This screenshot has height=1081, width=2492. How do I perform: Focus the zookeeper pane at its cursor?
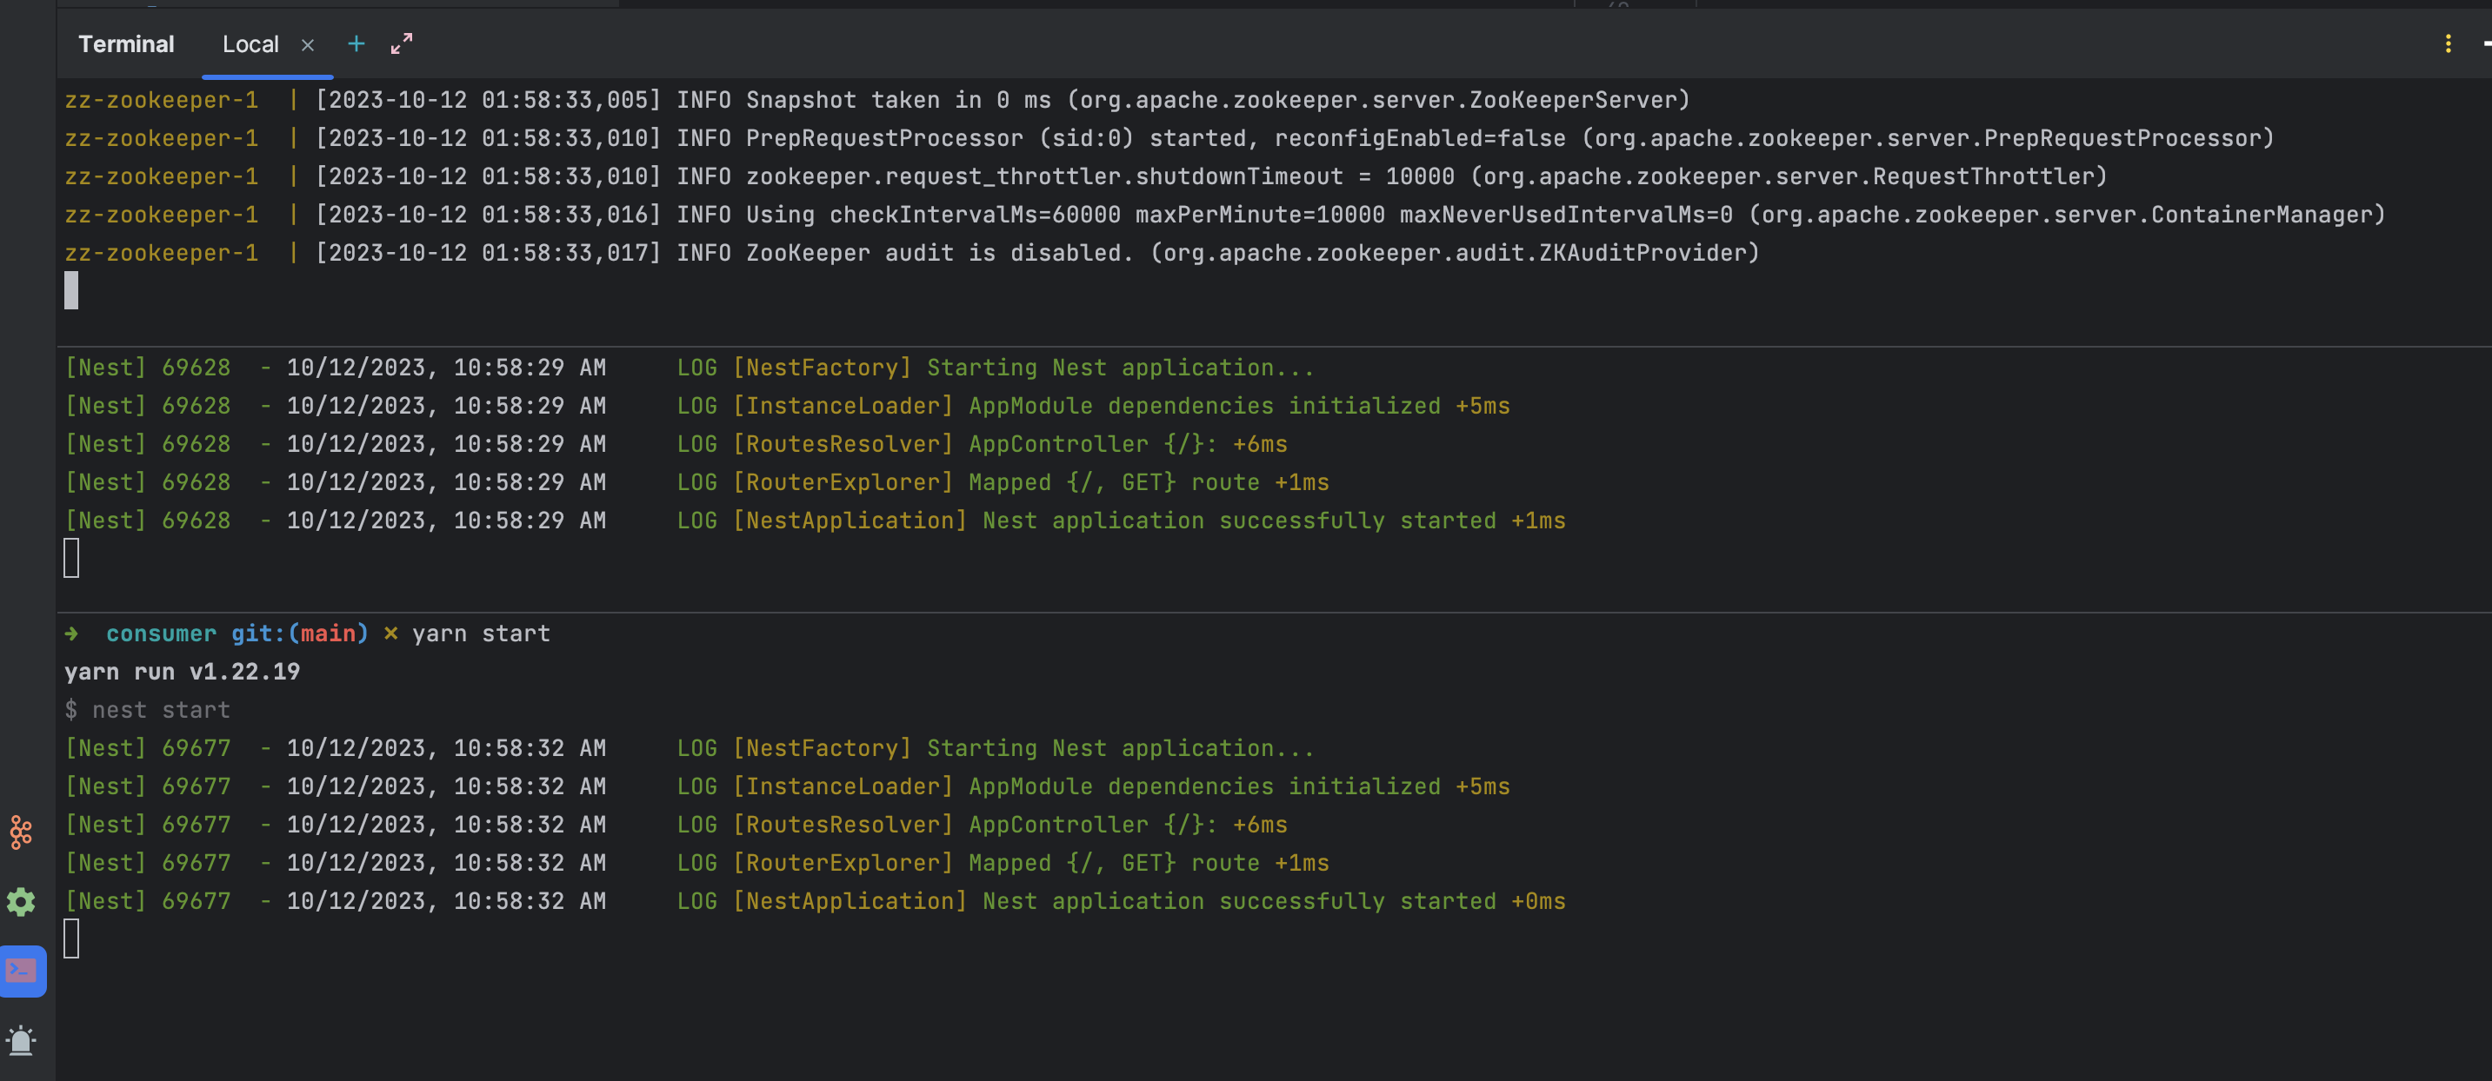(x=71, y=290)
